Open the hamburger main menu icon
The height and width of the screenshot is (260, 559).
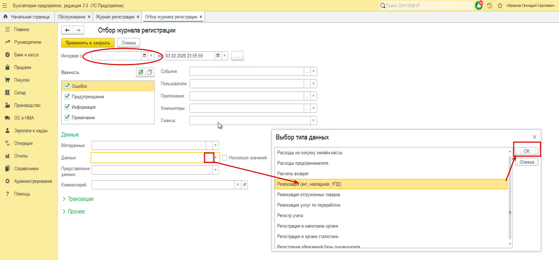pyautogui.click(x=5, y=6)
